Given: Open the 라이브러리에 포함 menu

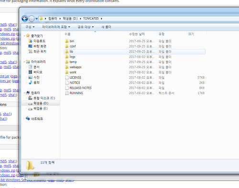Looking at the screenshot, I should point(56,27).
